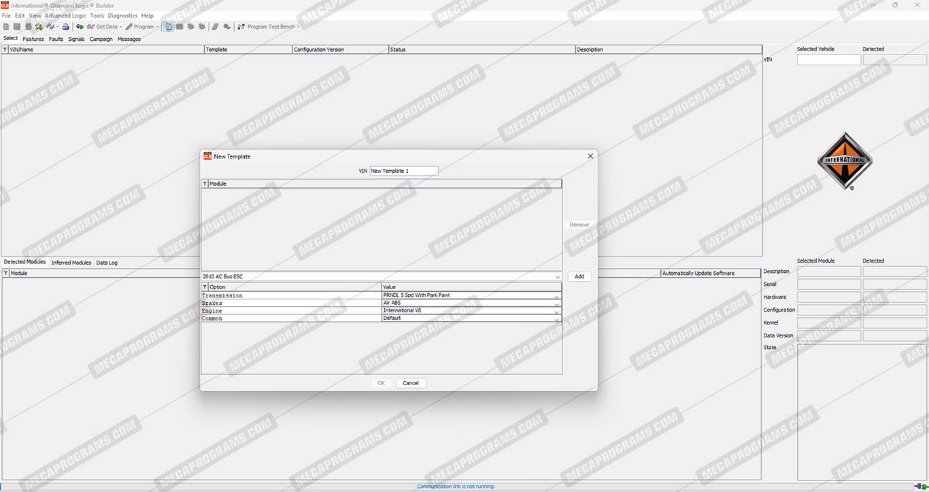Click the Selected Module Description field
The height and width of the screenshot is (492, 929).
tap(829, 272)
